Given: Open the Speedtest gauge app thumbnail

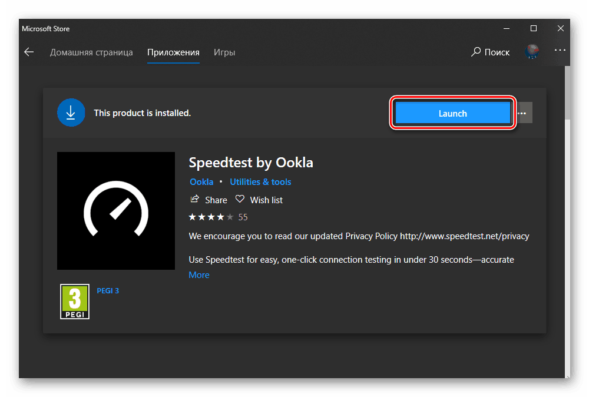Looking at the screenshot, I should coord(116,211).
